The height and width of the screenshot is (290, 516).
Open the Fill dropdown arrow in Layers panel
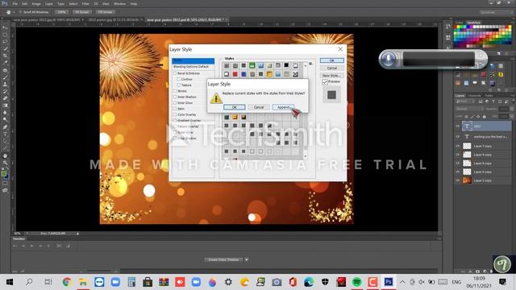click(x=511, y=116)
